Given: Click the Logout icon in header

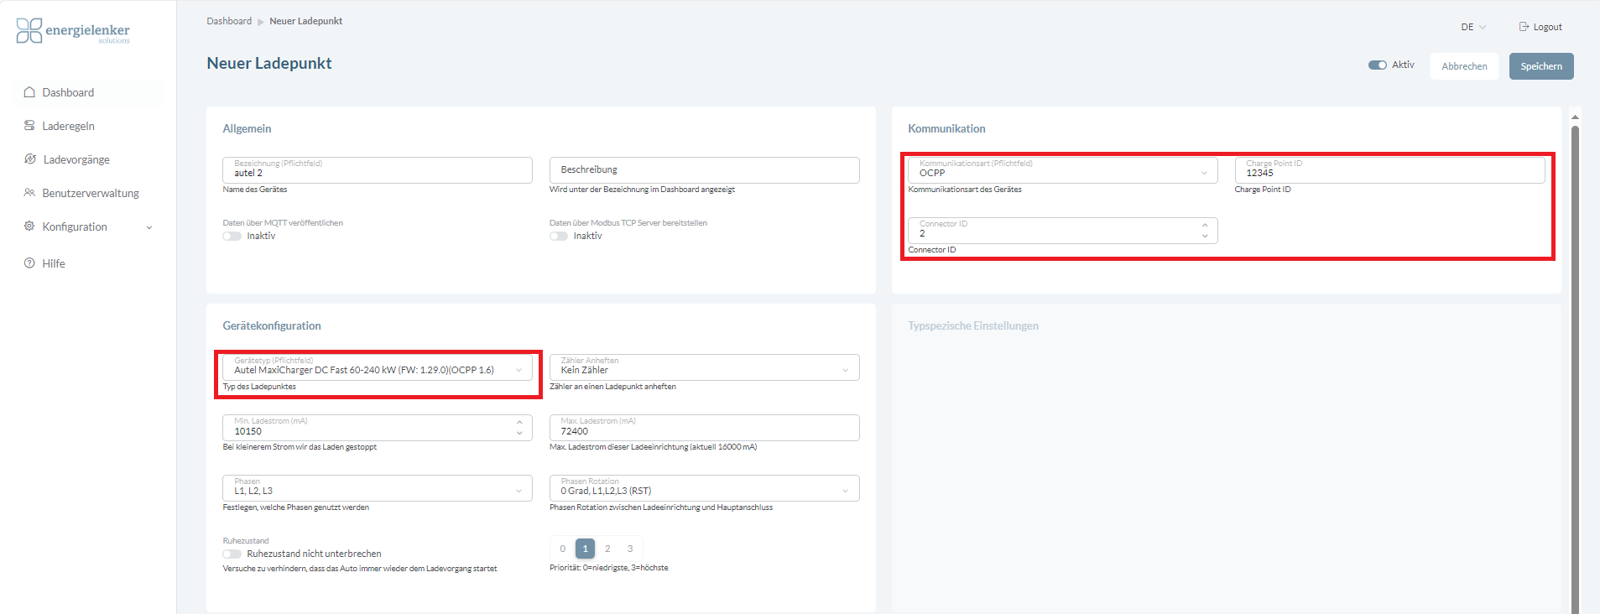Looking at the screenshot, I should click(1524, 27).
